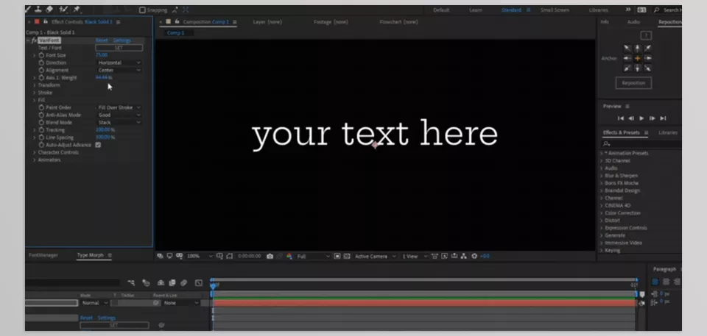Enable frame blending icon in timeline

coord(172,283)
